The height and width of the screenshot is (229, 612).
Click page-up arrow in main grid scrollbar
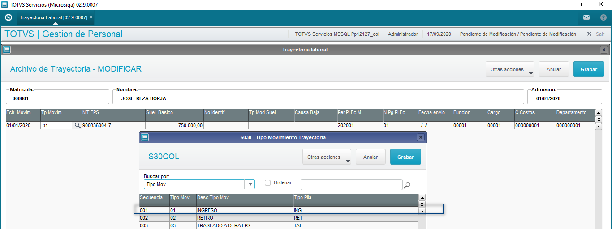click(x=599, y=119)
